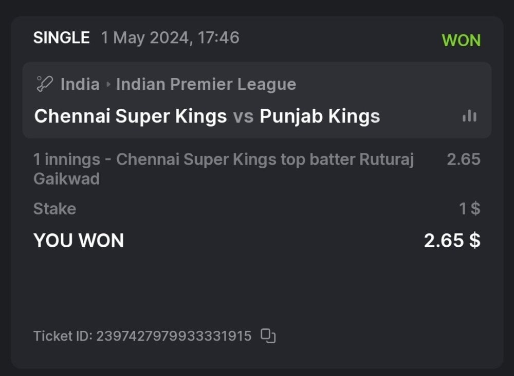Copy the ticket ID with the copy icon

[x=268, y=336]
